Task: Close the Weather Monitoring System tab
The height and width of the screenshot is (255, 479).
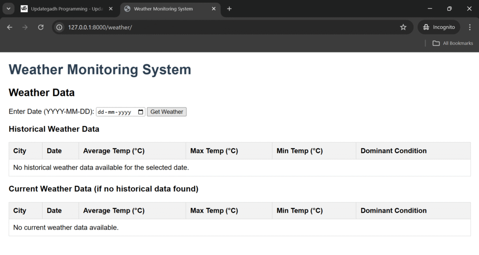Action: coord(214,9)
